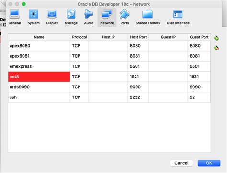The height and width of the screenshot is (173, 227).
Task: Select the ssh rule name
Action: (x=39, y=97)
